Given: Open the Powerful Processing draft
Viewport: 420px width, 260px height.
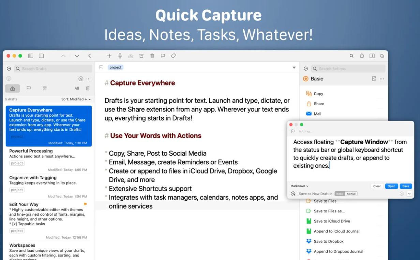Looking at the screenshot, I should coord(49,160).
